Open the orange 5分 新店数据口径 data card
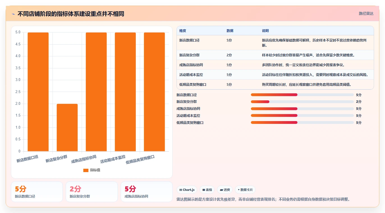385x213 pixels. click(37, 192)
